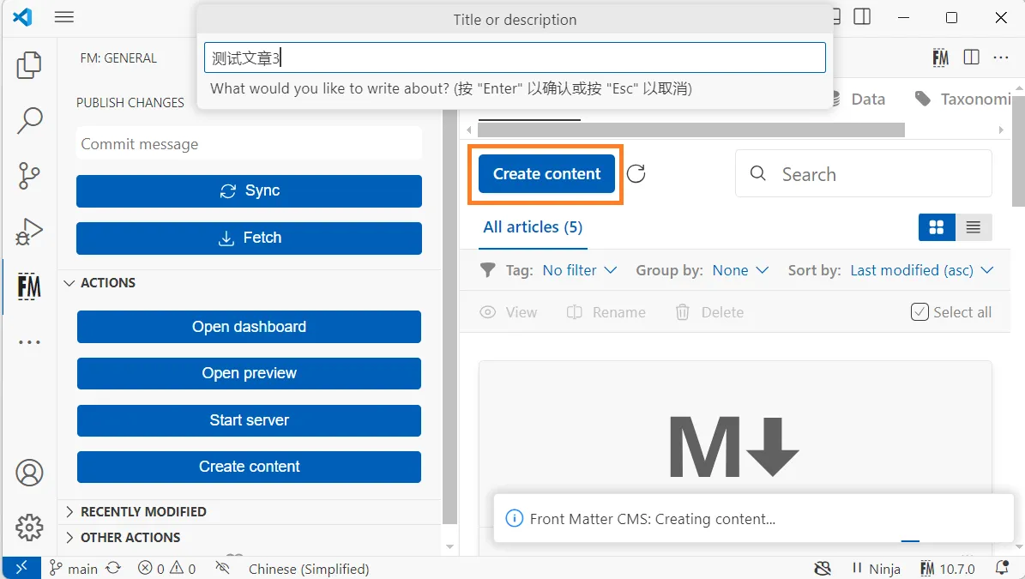Show additional views ellipsis in activity bar
Image resolution: width=1025 pixels, height=579 pixels.
pyautogui.click(x=29, y=341)
